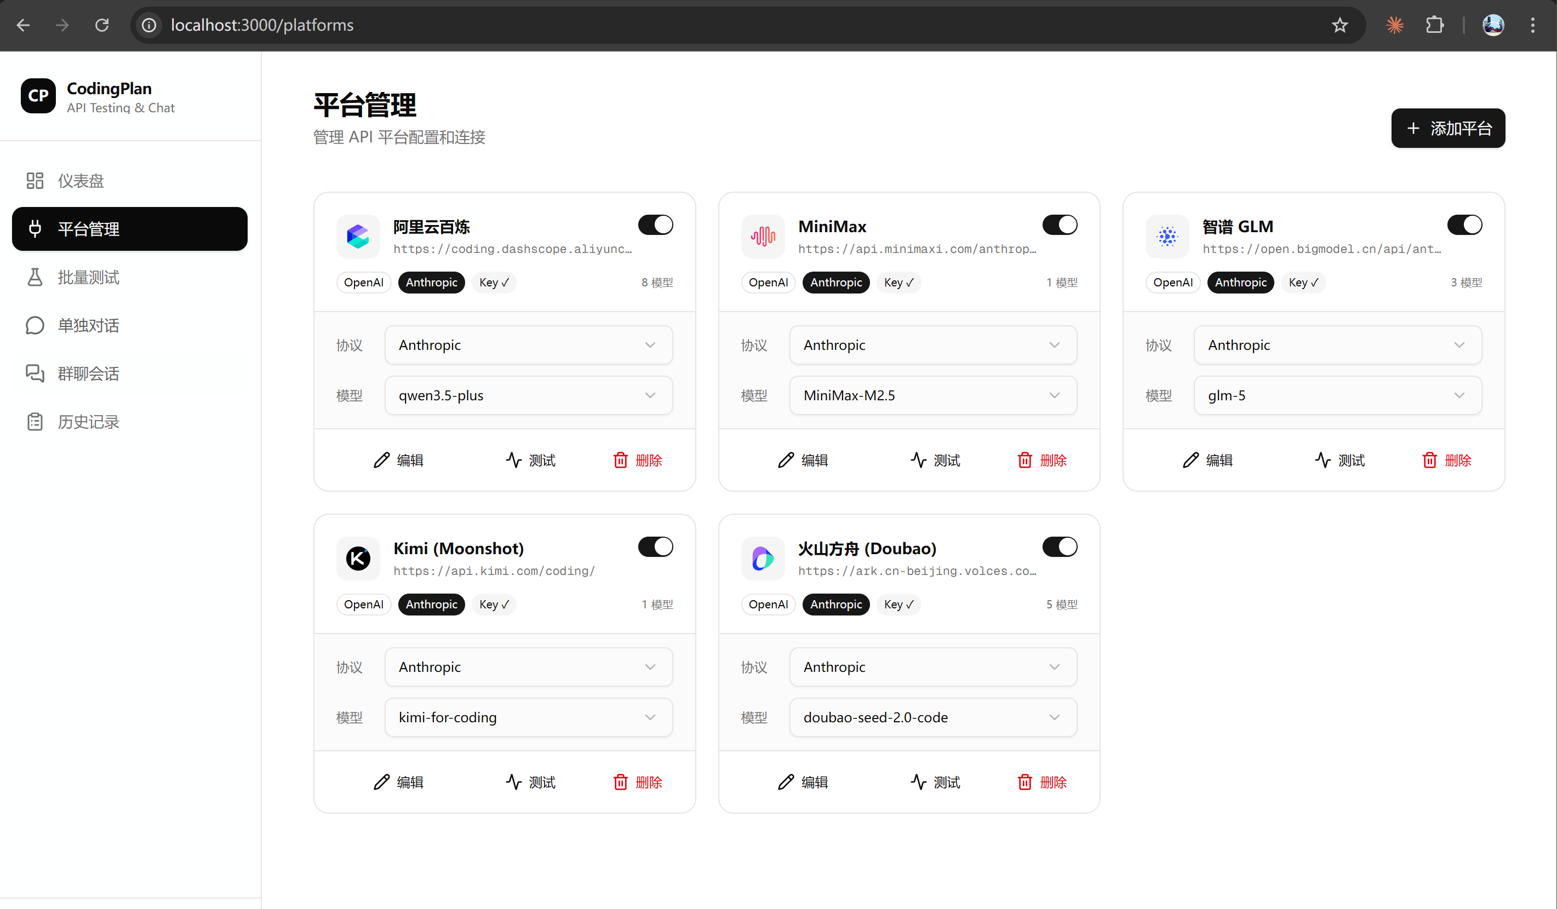Open the qwen3.5-plus model dropdown

(528, 395)
